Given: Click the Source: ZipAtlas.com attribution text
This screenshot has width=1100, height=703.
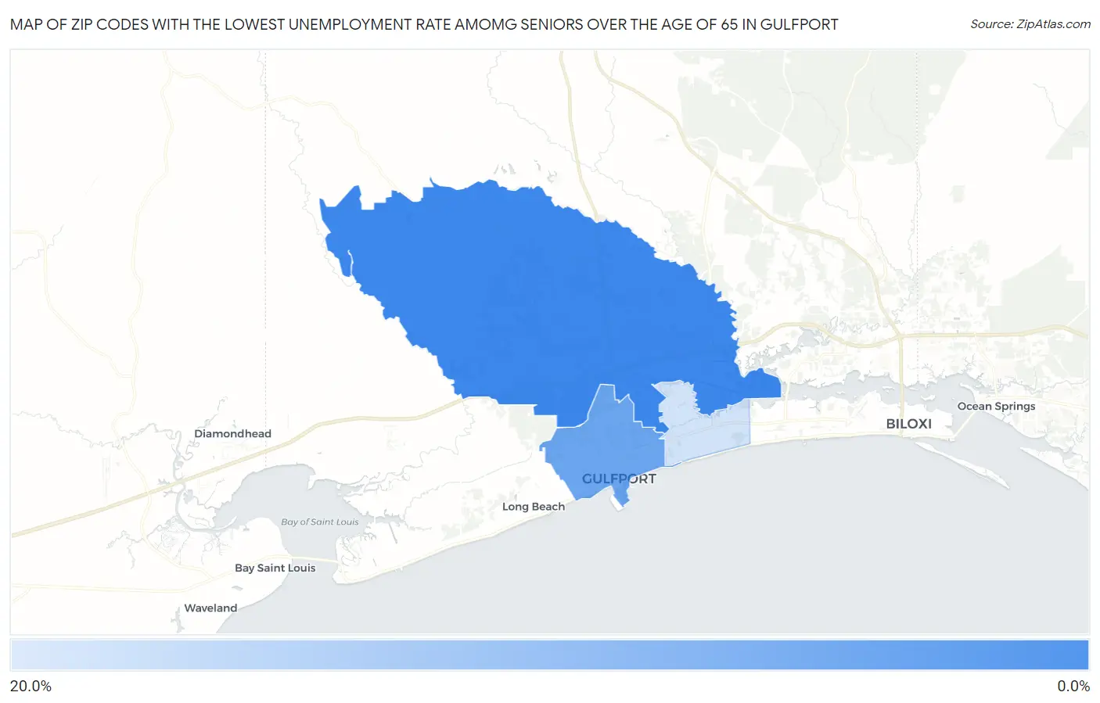Looking at the screenshot, I should coord(1030,24).
